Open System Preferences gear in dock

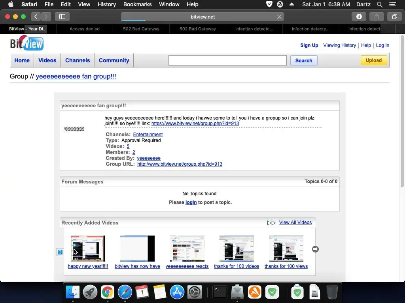pyautogui.click(x=194, y=292)
